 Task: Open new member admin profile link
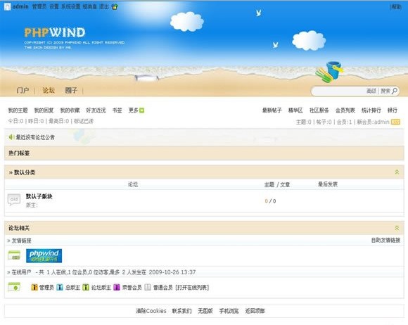coord(381,122)
